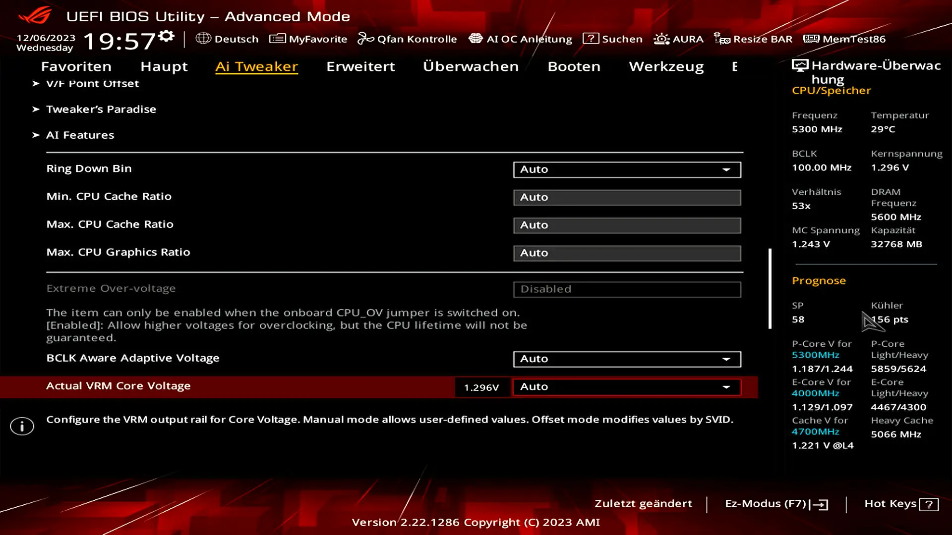This screenshot has width=952, height=535.
Task: Switch to Erweitert tab
Action: point(360,66)
